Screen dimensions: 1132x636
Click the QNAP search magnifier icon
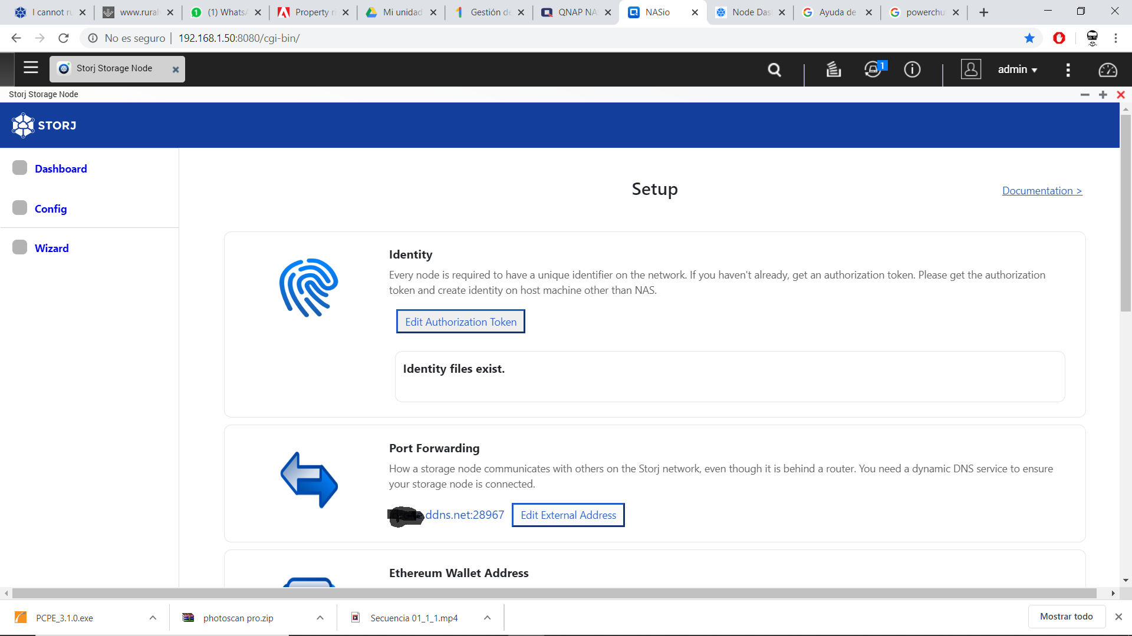tap(774, 70)
